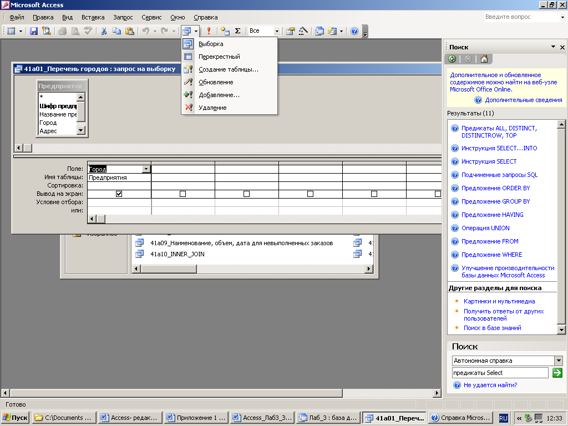Open the Файл menu

(17, 17)
